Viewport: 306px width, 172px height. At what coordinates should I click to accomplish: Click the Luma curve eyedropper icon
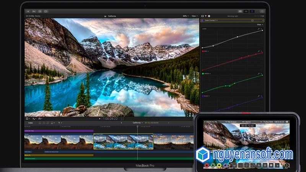[259, 29]
